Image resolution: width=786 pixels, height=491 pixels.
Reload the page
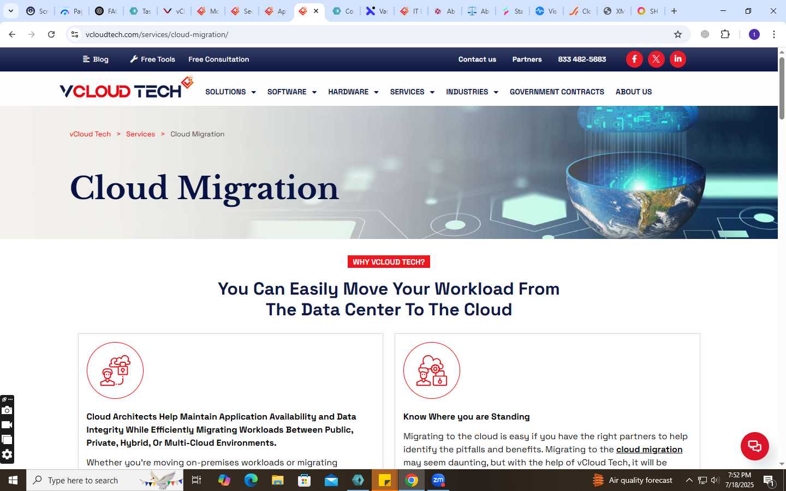click(x=51, y=34)
